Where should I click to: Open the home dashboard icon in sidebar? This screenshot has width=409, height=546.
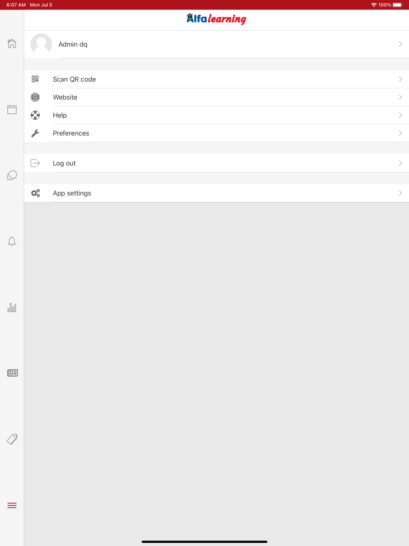[12, 43]
